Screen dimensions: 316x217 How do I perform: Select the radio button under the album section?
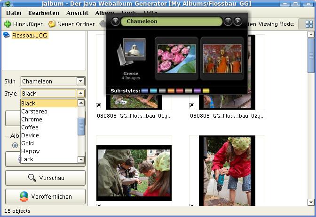click(15, 145)
